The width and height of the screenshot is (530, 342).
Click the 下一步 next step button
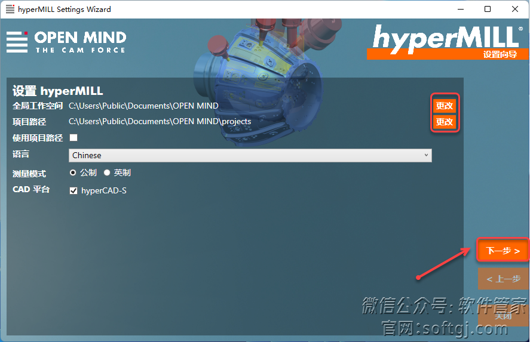pos(503,251)
